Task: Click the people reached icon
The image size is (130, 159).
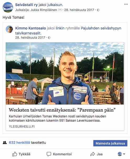Action: click(x=5, y=143)
